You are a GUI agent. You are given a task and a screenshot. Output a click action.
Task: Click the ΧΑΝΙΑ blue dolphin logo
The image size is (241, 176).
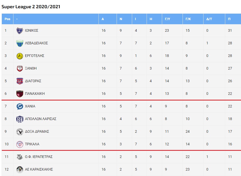[x=20, y=106]
